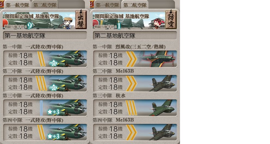The image size is (270, 144).
Task: Select the left panel 第二航空隊 tab
Action: coord(45,5)
